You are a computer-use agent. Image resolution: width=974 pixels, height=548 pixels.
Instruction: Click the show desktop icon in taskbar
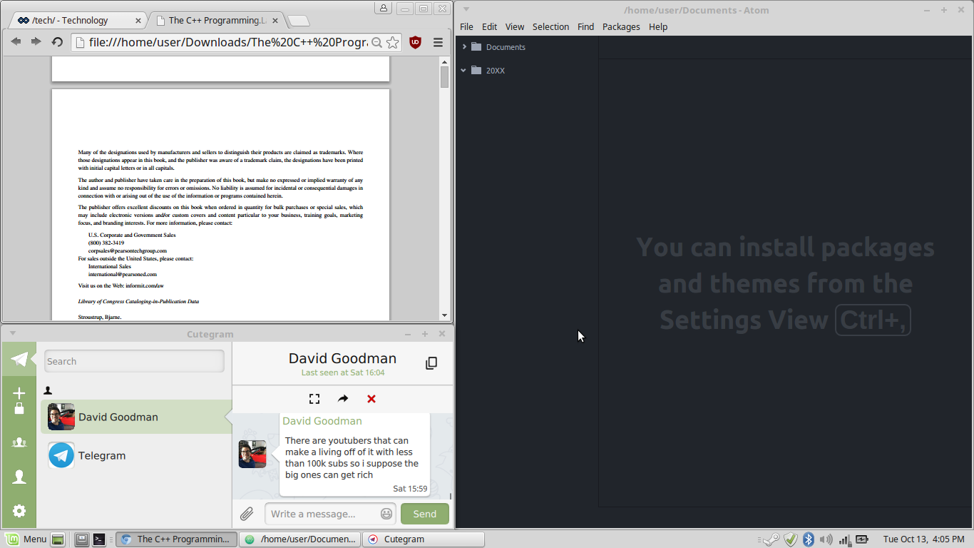(x=58, y=539)
